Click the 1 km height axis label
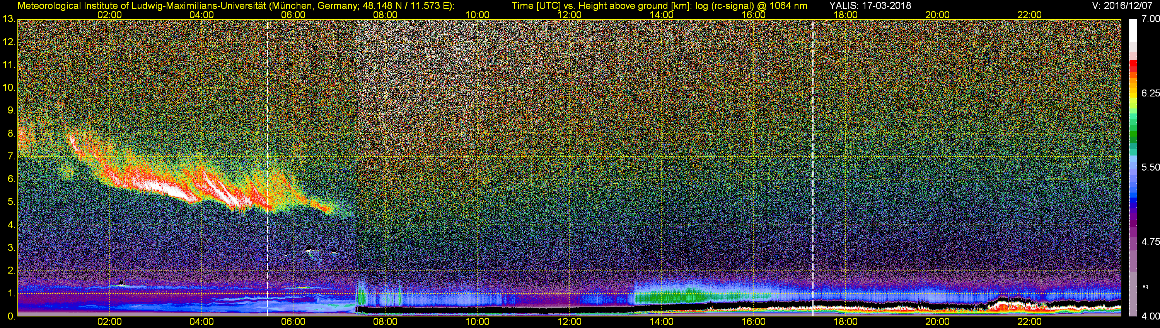This screenshot has width=1160, height=328. pyautogui.click(x=11, y=294)
